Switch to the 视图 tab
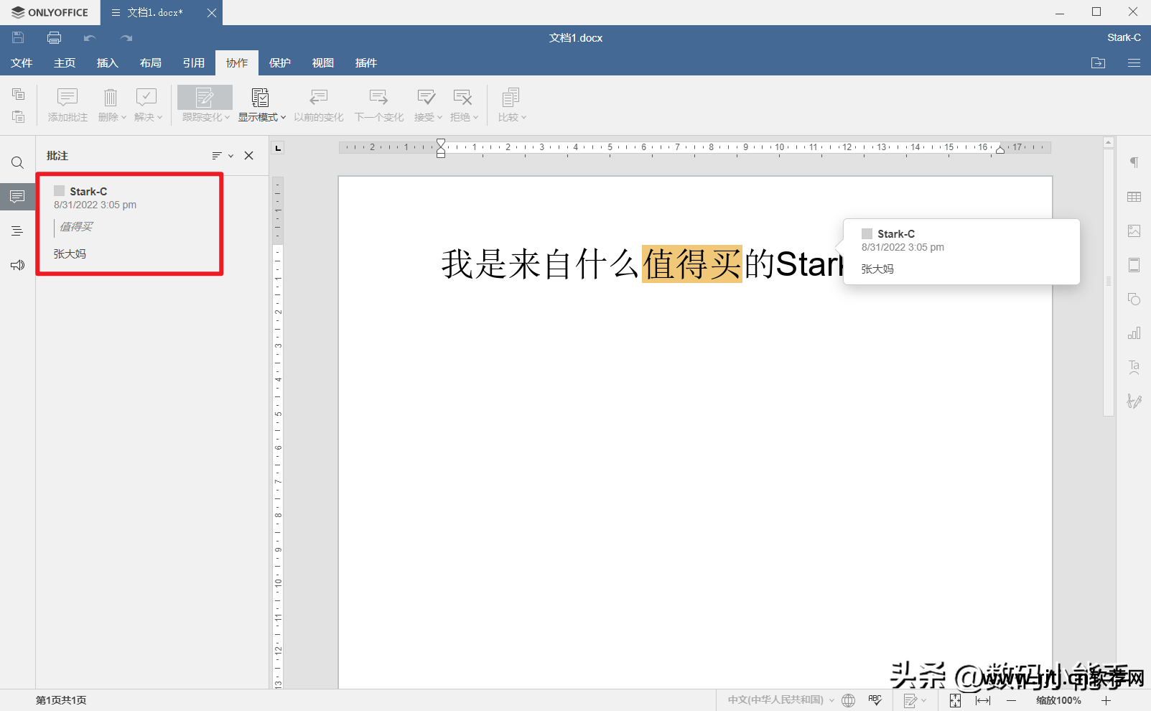The width and height of the screenshot is (1151, 711). (x=323, y=63)
